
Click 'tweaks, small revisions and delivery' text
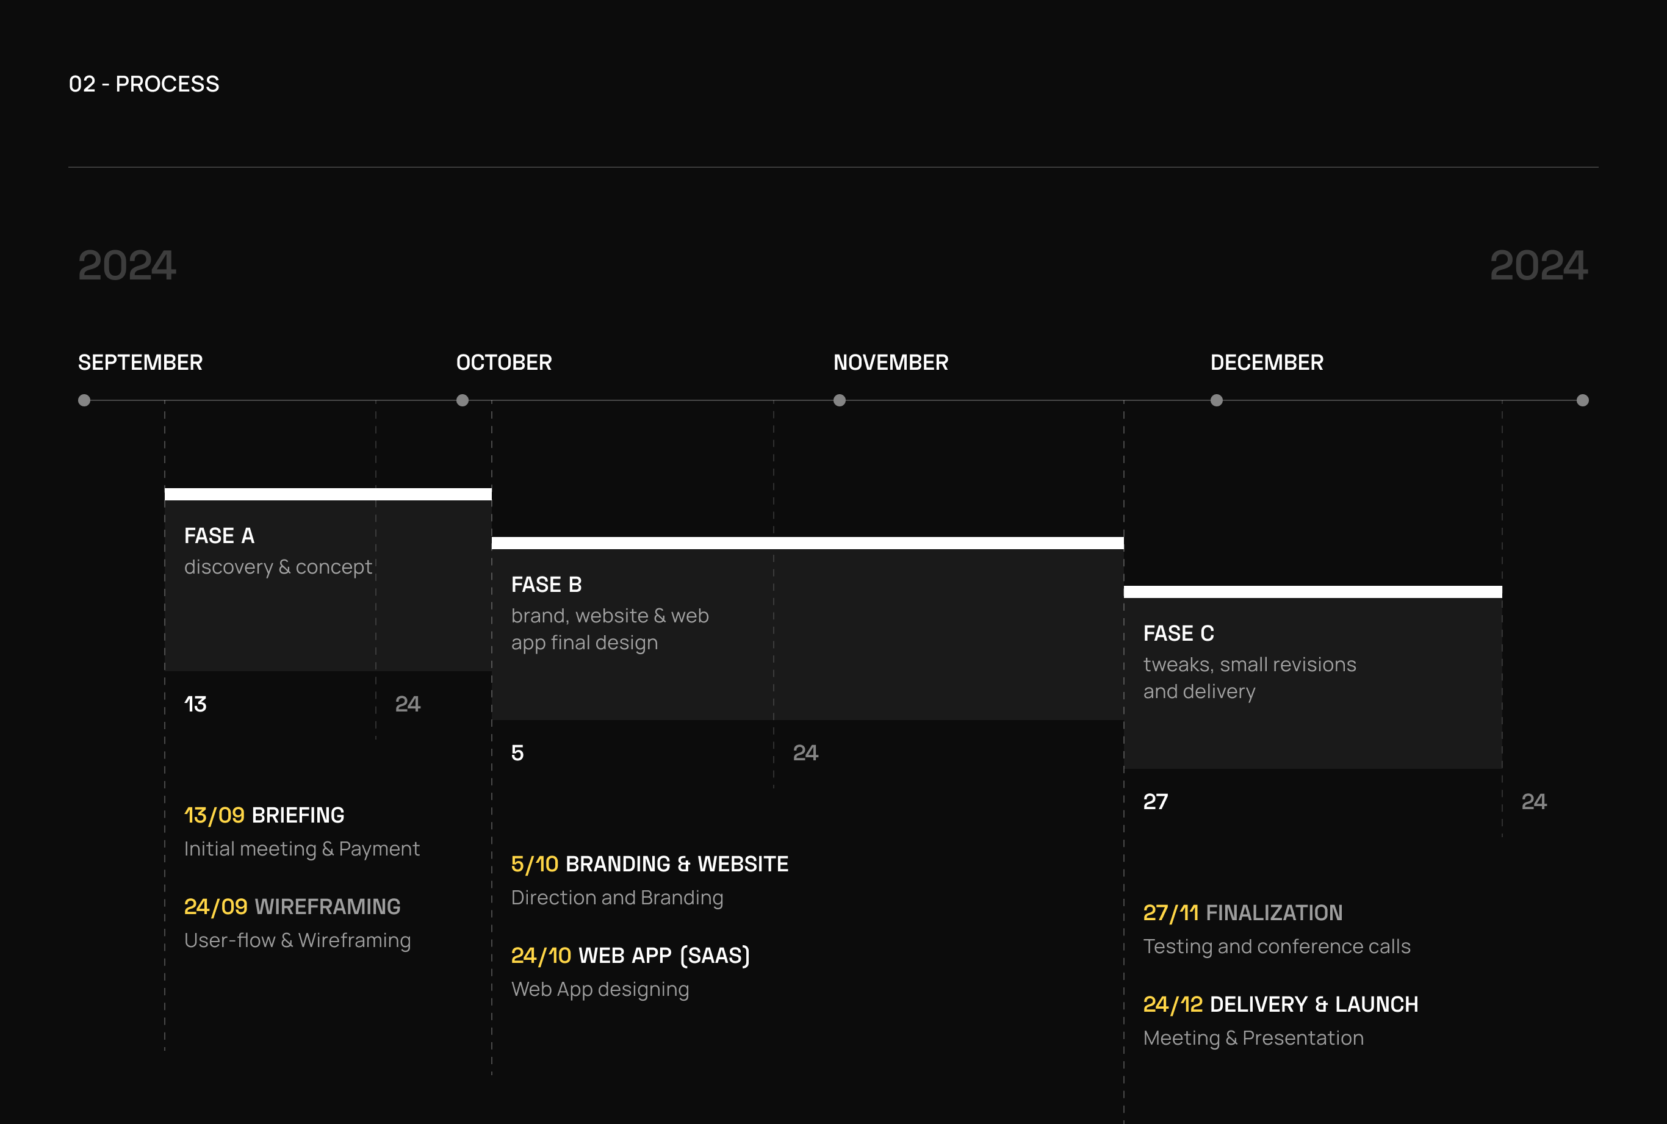(x=1249, y=678)
